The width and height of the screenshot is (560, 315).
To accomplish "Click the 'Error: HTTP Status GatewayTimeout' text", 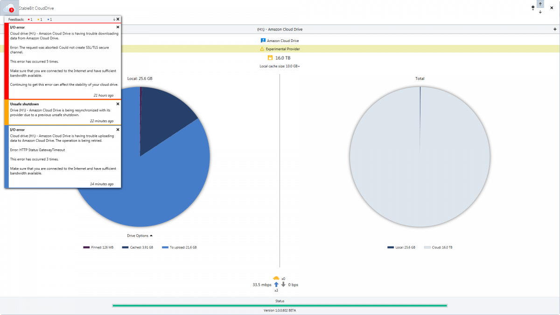I will click(37, 150).
